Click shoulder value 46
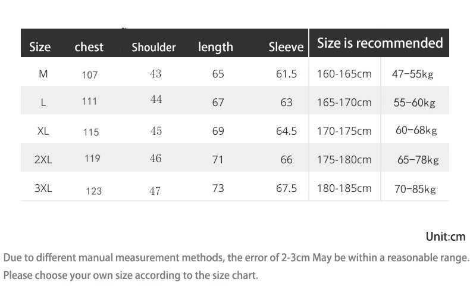 [155, 159]
